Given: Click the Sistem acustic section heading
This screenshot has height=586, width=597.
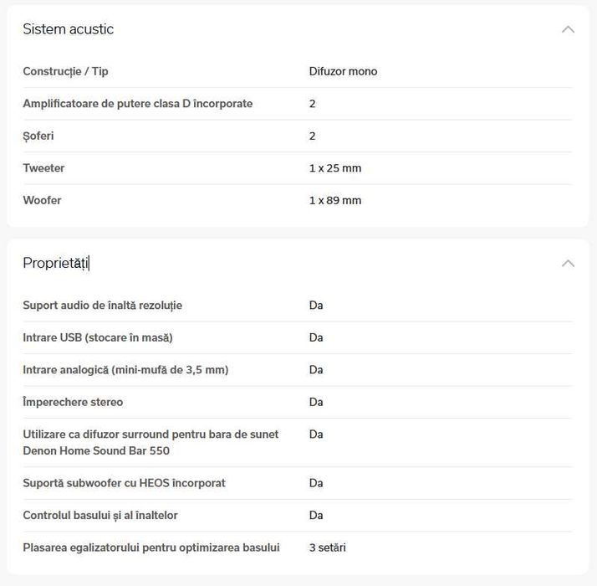Looking at the screenshot, I should tap(68, 29).
